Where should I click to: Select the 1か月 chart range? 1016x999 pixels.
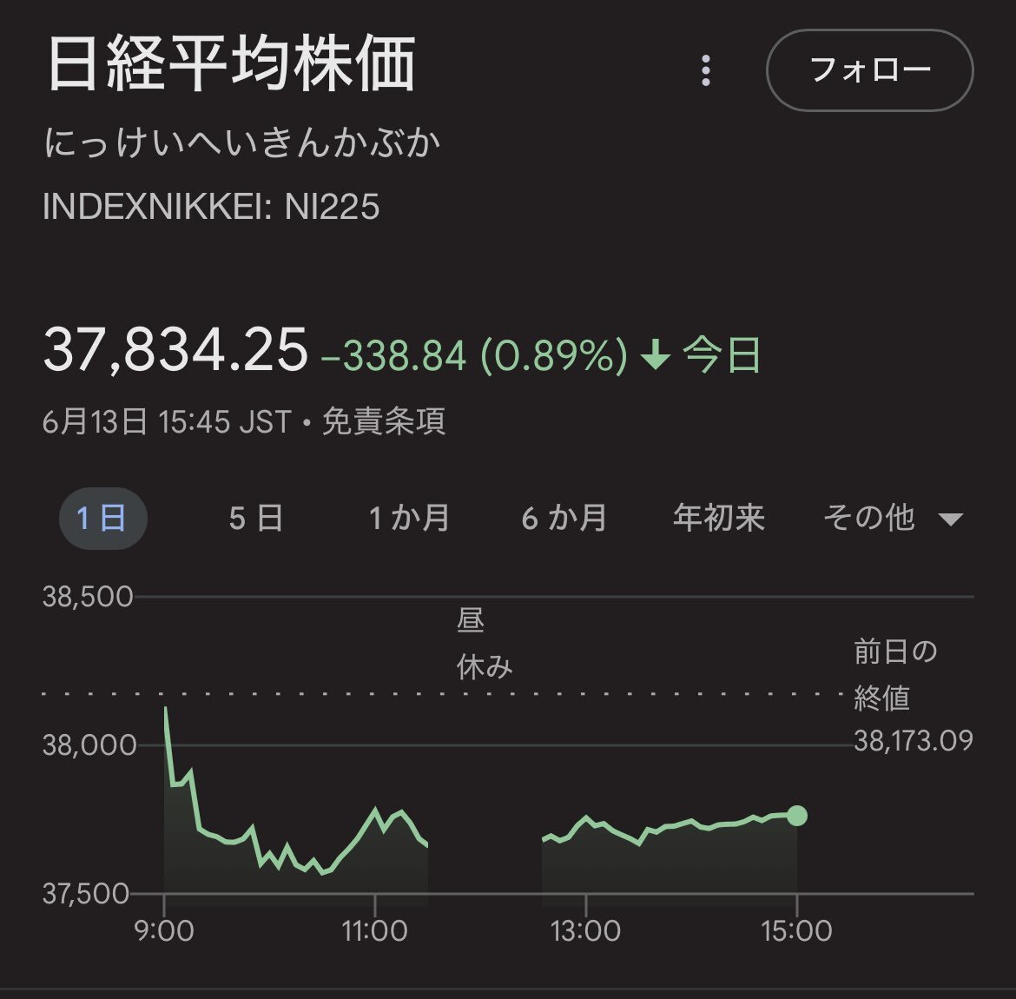[409, 519]
